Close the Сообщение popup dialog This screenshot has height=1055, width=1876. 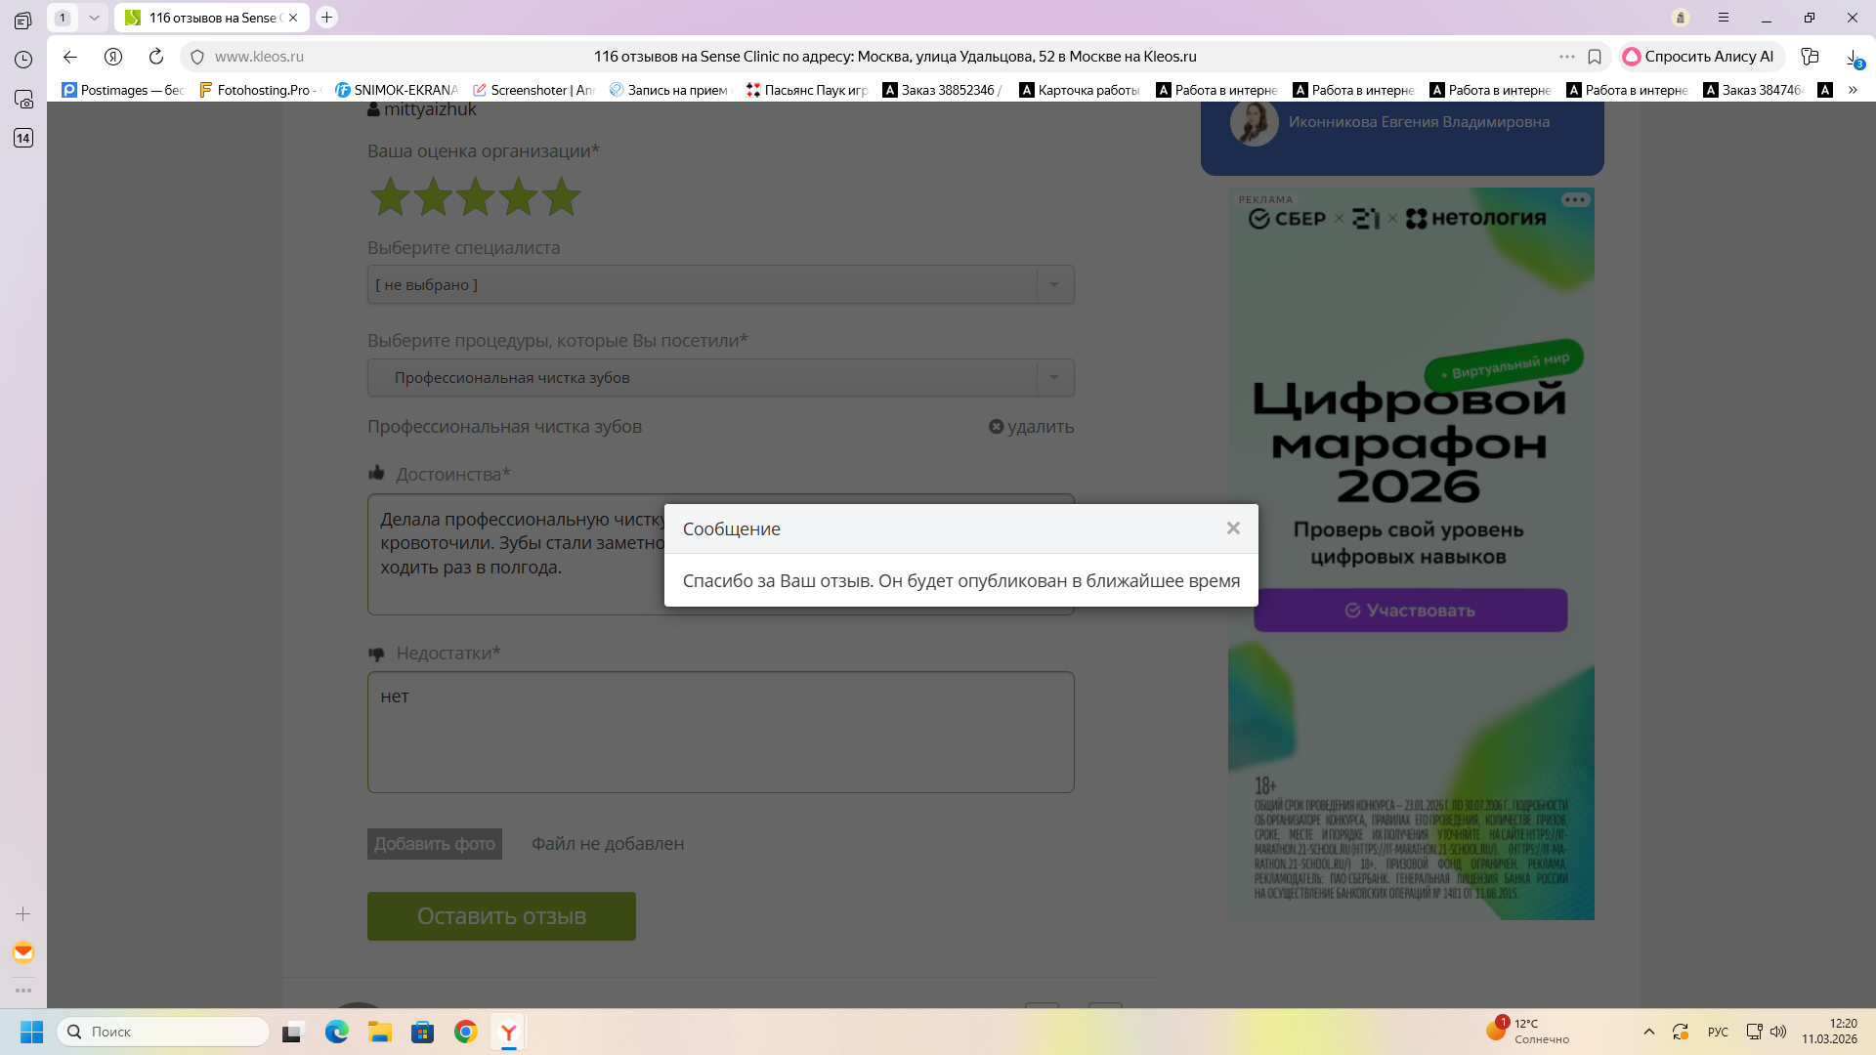coord(1233,528)
